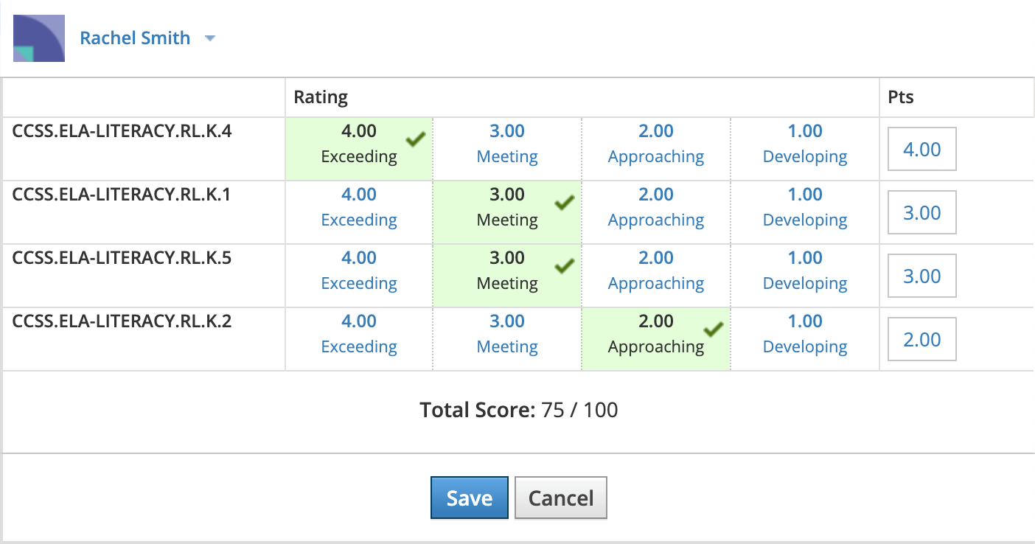
Task: Click the RL.K.2 points input field
Action: pos(922,340)
